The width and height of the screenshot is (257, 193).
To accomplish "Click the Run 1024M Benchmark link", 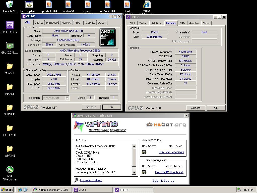I will click(169, 172).
